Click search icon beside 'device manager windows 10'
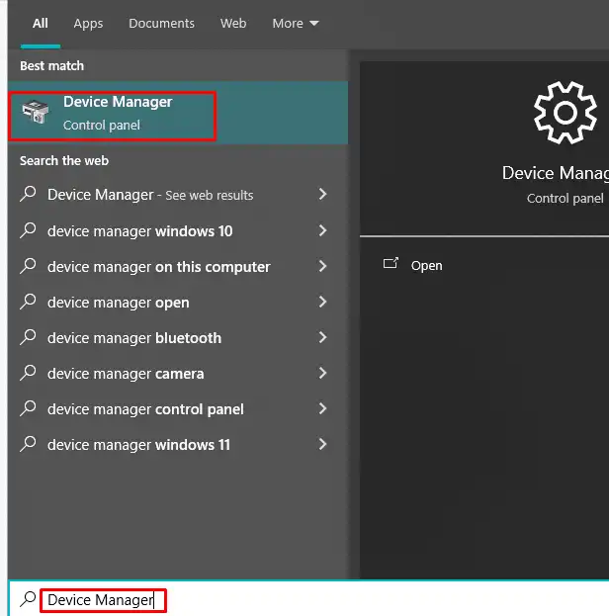 click(x=29, y=230)
